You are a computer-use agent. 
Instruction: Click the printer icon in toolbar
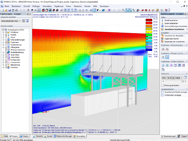pyautogui.click(x=16, y=10)
